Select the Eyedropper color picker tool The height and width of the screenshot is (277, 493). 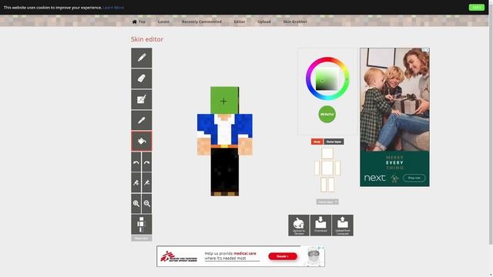(x=142, y=120)
